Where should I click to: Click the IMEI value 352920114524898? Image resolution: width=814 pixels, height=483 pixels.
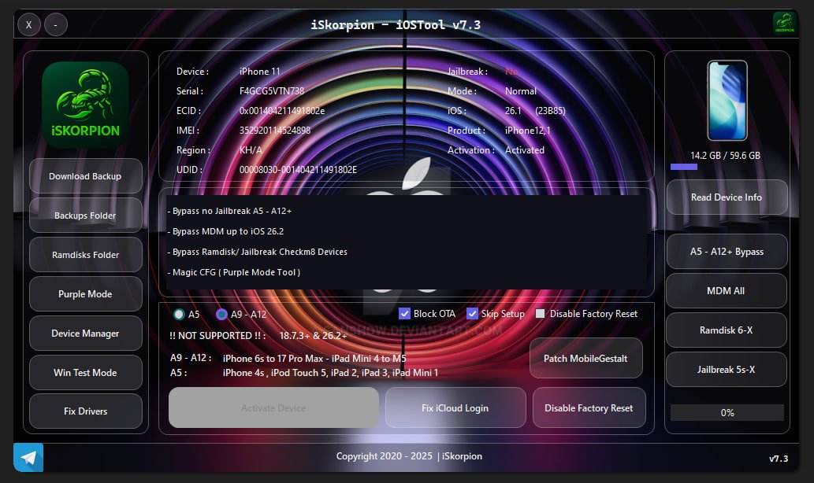tap(275, 131)
